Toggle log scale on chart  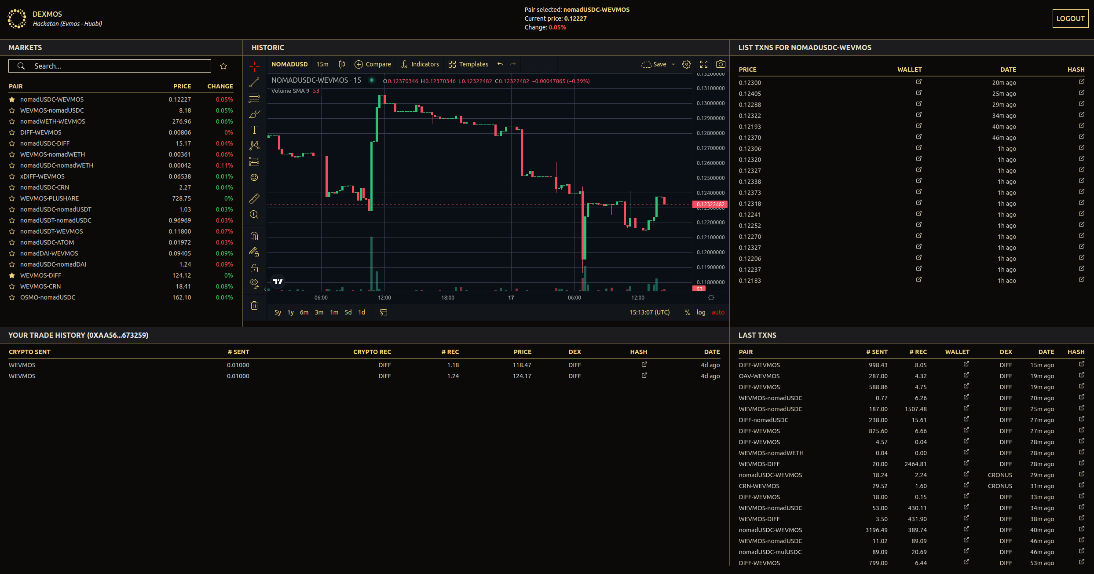[701, 312]
